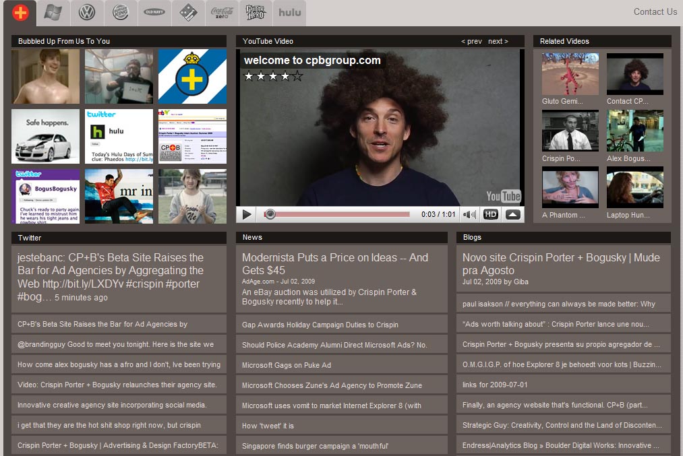Open the Laptop Hun... related video

point(635,187)
